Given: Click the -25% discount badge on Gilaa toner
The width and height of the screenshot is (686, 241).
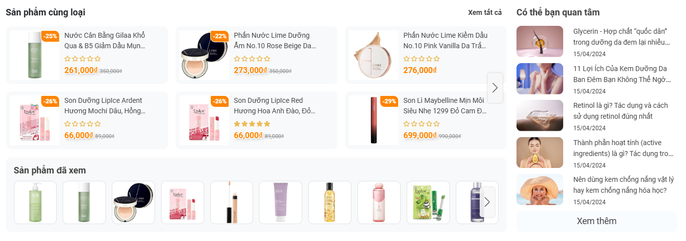Looking at the screenshot, I should pos(50,36).
